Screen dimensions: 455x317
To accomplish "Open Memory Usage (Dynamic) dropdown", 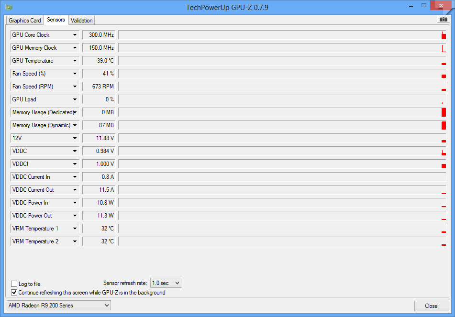I will 45,125.
